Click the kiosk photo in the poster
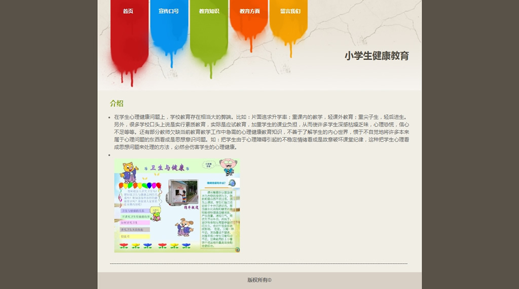 click(x=183, y=191)
